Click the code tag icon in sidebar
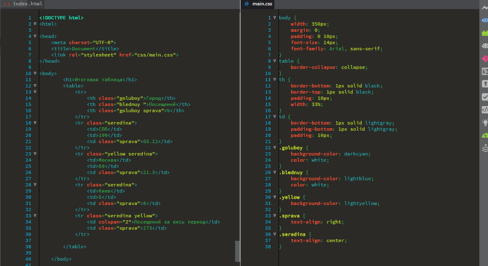 coord(485,110)
